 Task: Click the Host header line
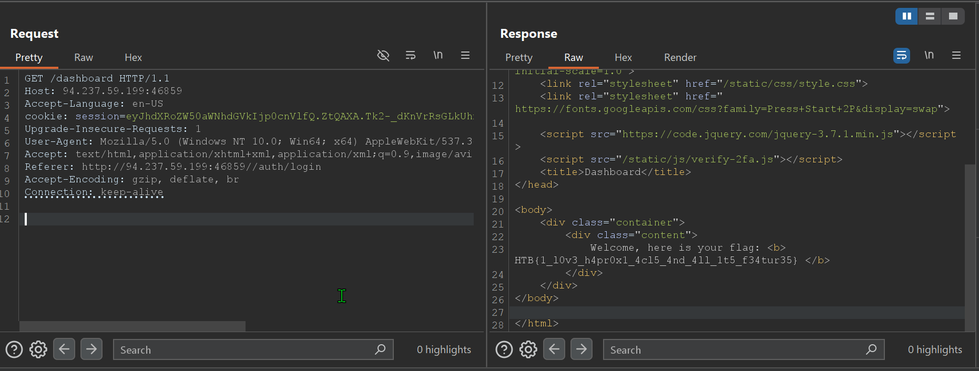pyautogui.click(x=104, y=91)
